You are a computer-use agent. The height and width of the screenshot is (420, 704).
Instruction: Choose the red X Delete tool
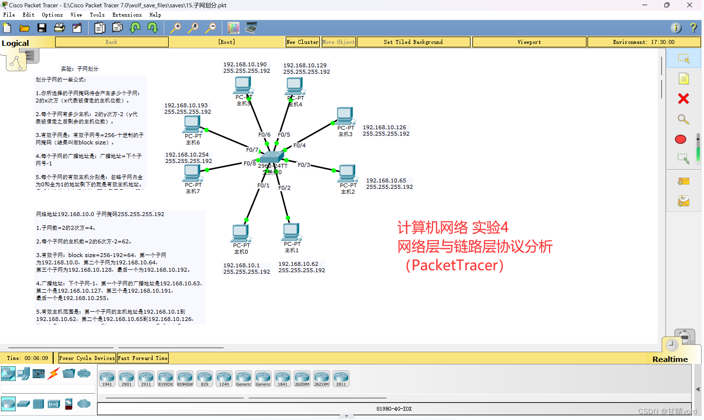pos(684,99)
